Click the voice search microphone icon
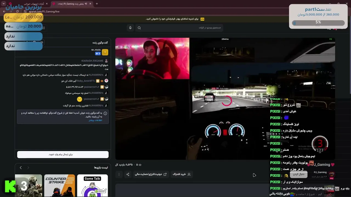 coord(130,28)
